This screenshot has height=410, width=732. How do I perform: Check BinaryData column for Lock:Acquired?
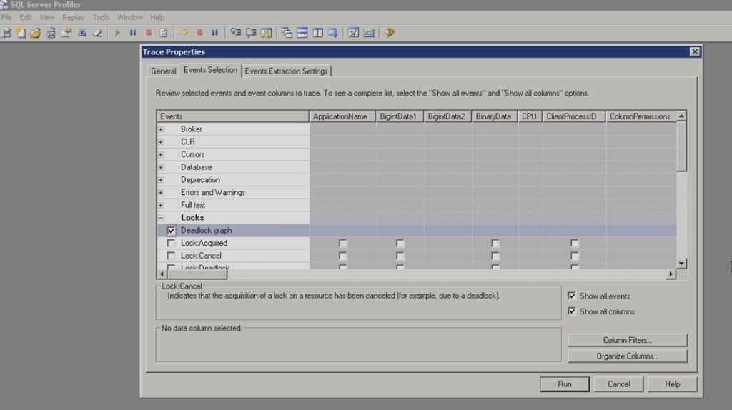(x=495, y=243)
